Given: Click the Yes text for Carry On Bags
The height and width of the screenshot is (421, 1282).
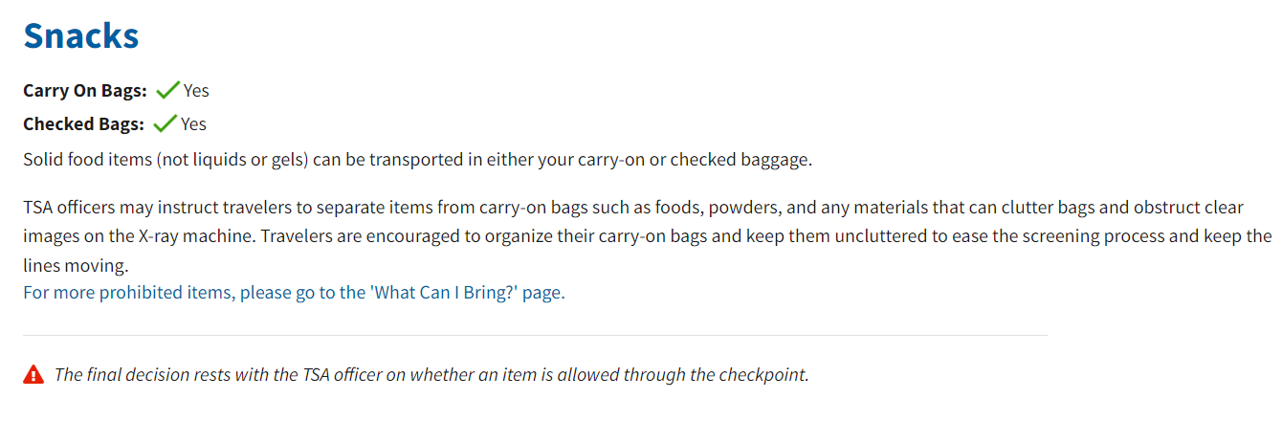Looking at the screenshot, I should coord(196,91).
